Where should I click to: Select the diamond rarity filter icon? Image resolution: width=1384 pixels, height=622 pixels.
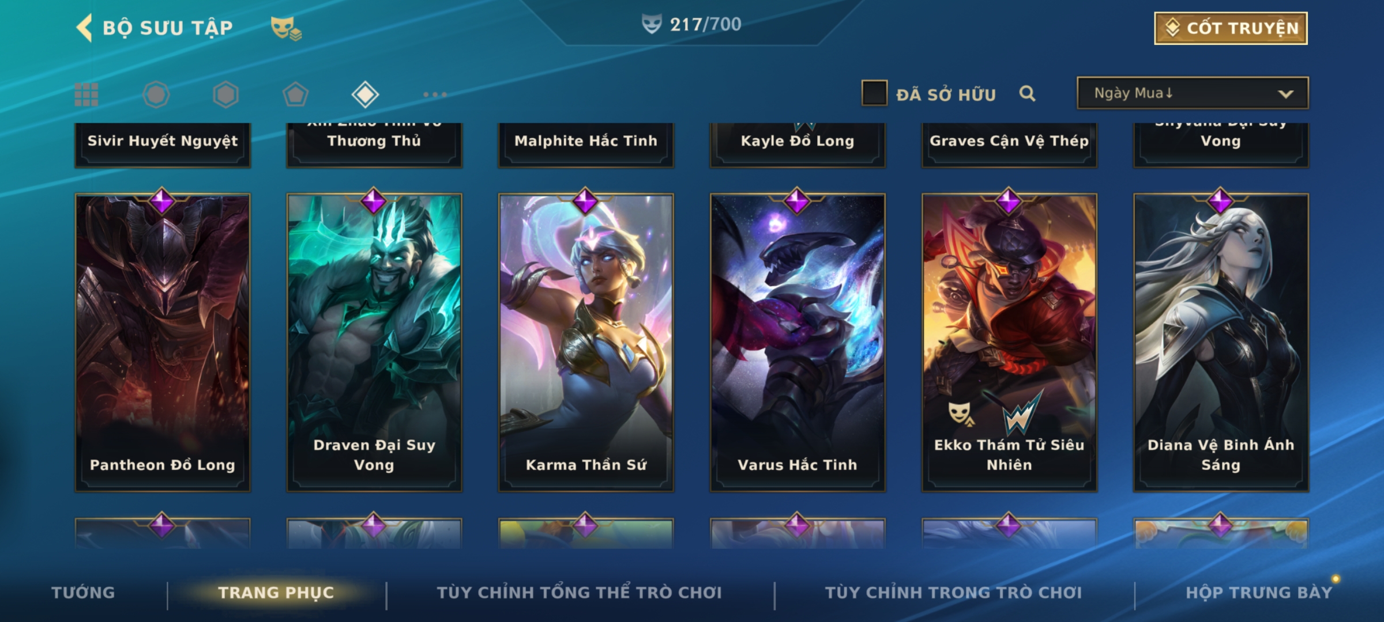point(365,94)
